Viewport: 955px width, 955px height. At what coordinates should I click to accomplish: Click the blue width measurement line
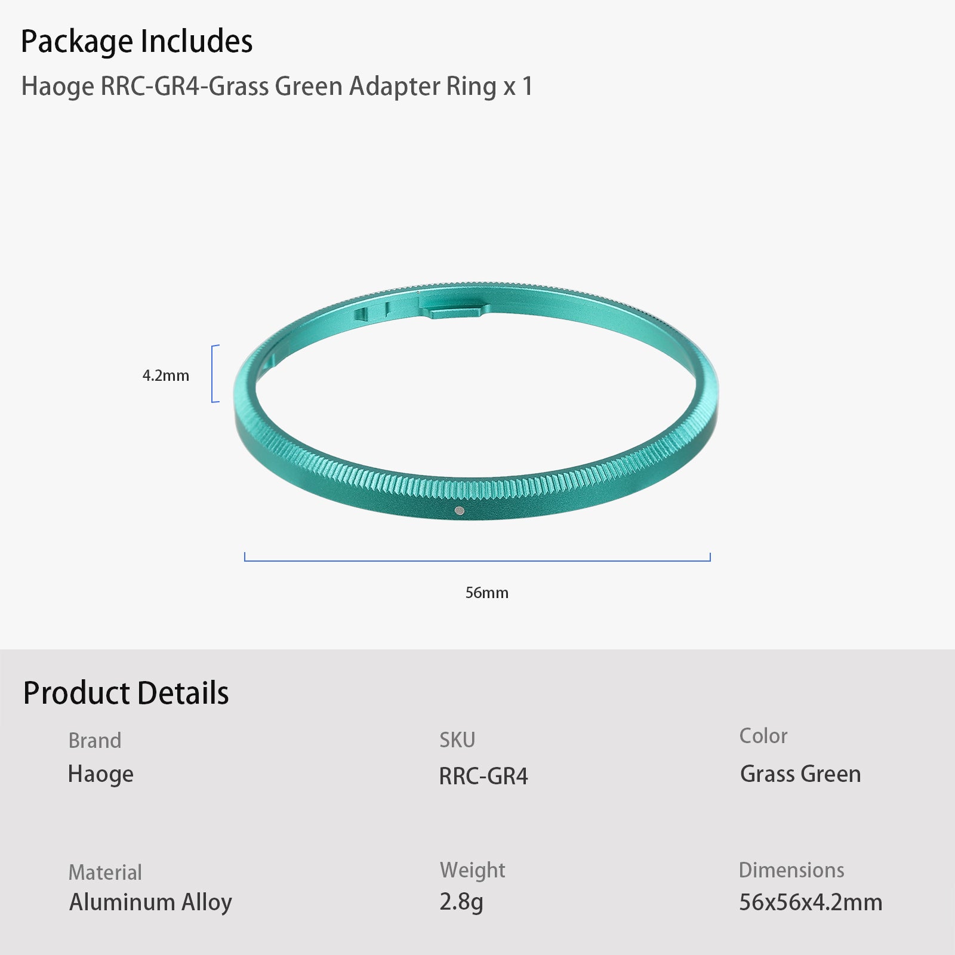pos(478,560)
